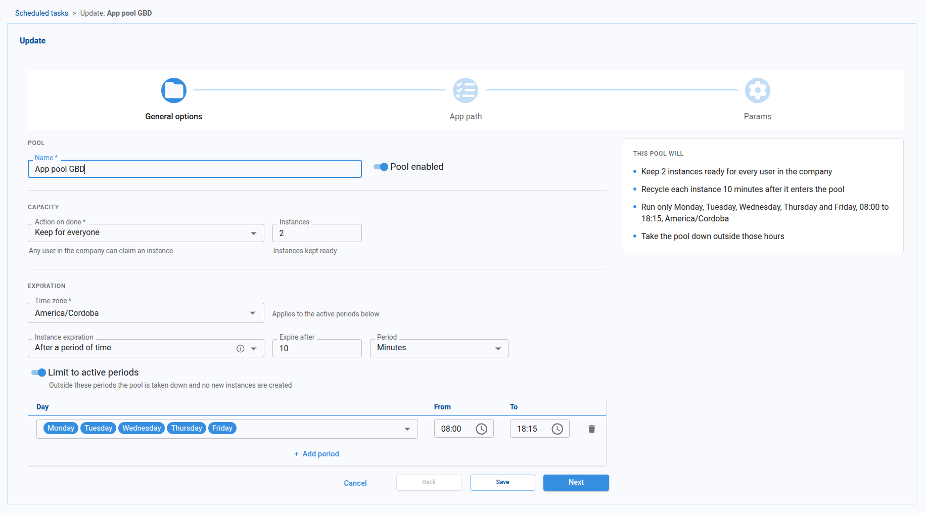Click the General options step label
926x513 pixels.
pos(174,117)
